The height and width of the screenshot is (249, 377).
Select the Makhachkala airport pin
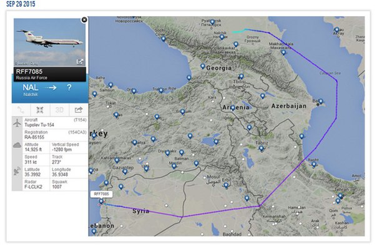point(284,52)
